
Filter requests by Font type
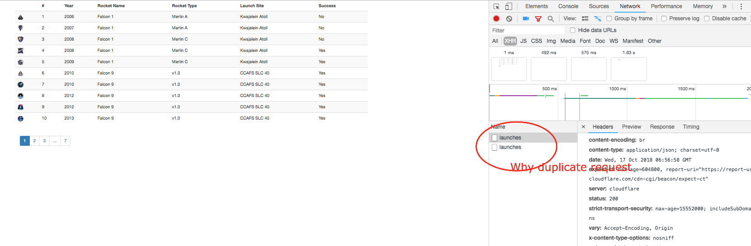[585, 41]
